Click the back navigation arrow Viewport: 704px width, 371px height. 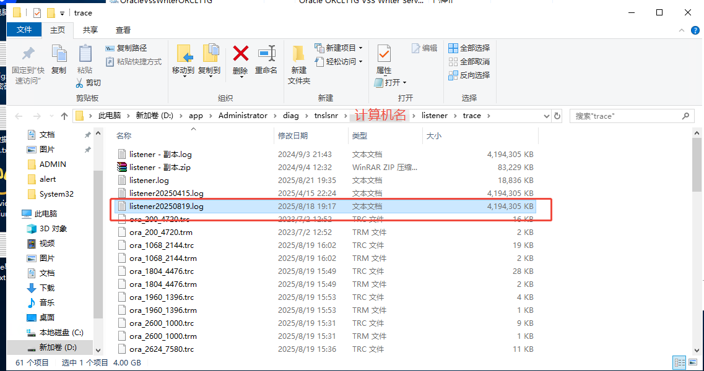pyautogui.click(x=19, y=116)
